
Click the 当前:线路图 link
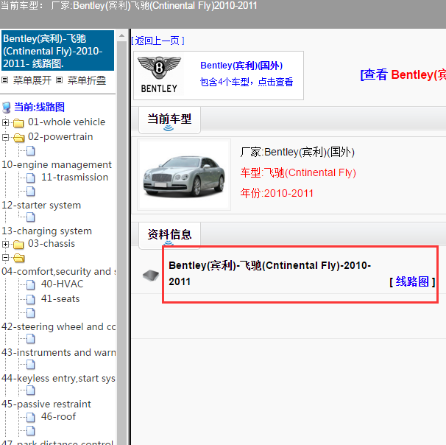(x=39, y=108)
